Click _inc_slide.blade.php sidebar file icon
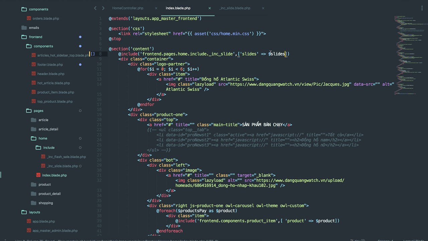 [x=43, y=166]
